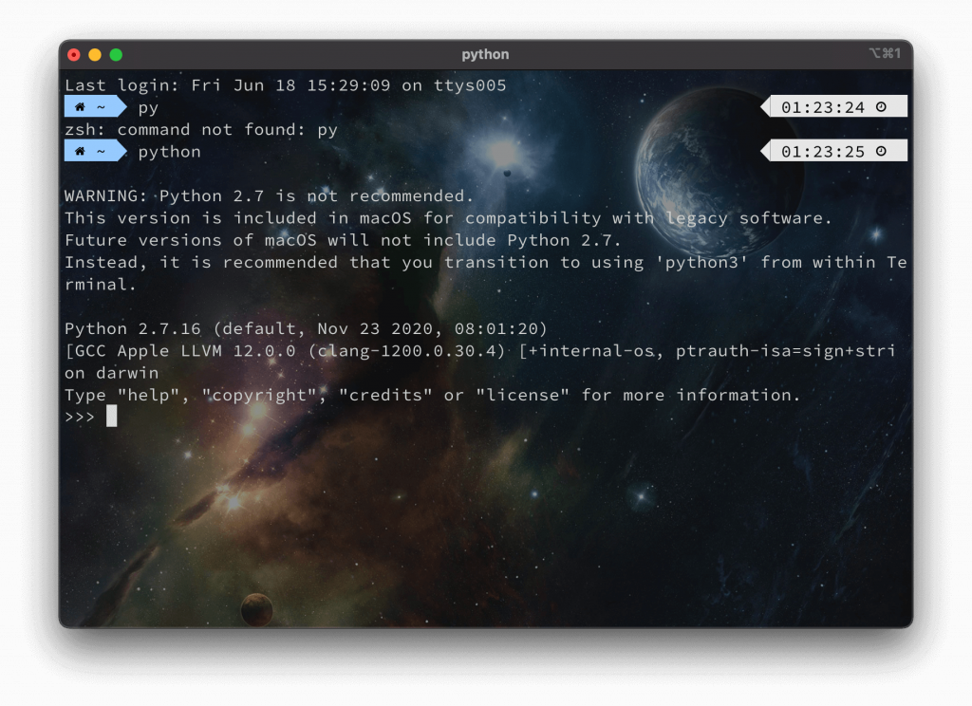The image size is (972, 706).
Task: Click the typed 'python' command
Action: 169,152
